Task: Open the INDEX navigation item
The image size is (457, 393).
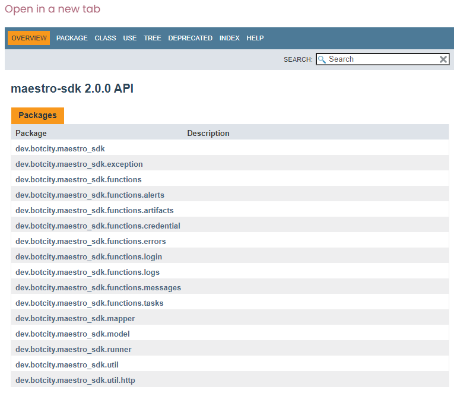Action: (229, 38)
